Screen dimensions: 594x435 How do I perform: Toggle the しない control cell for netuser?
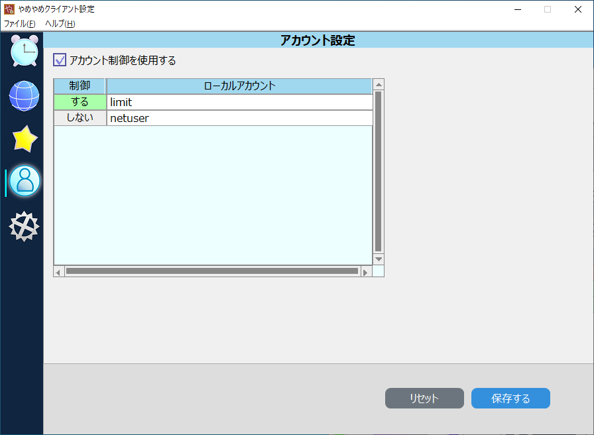pos(80,118)
